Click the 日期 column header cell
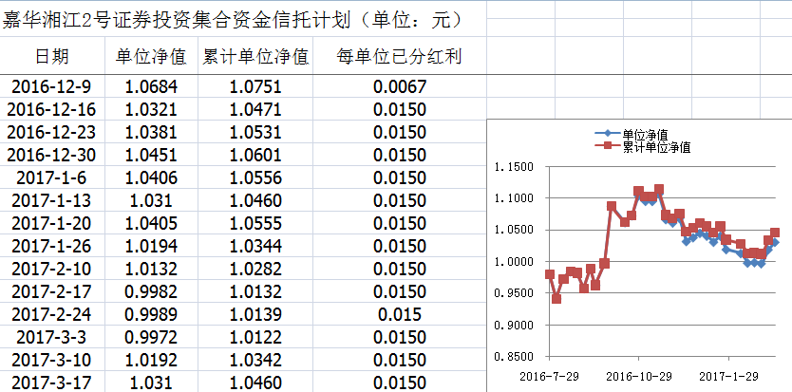792x392 pixels. point(51,57)
